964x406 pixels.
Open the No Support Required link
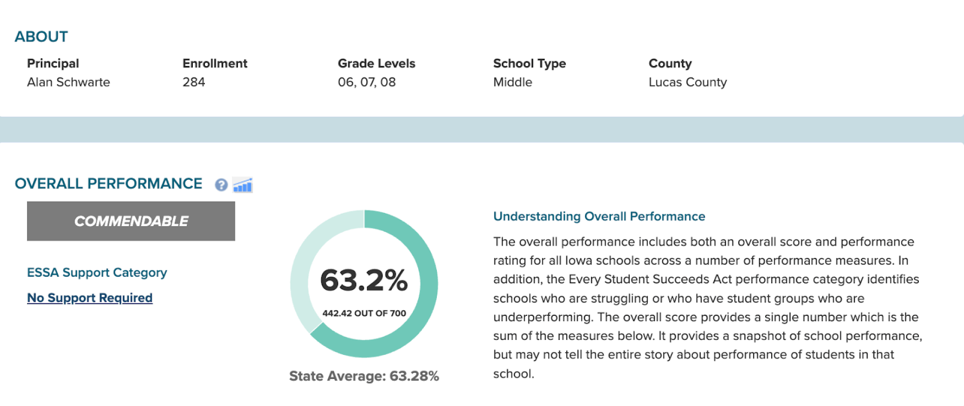pyautogui.click(x=89, y=298)
